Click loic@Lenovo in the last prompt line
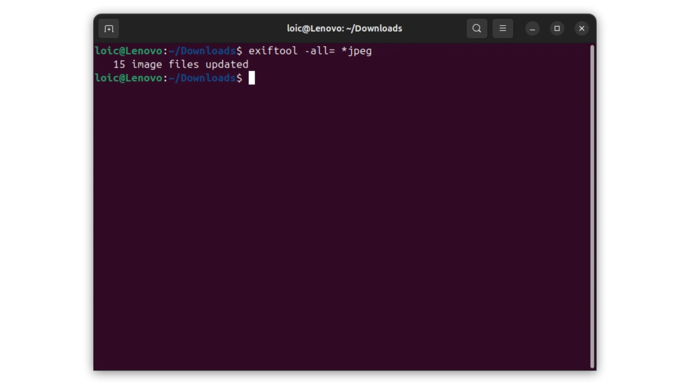Viewport: 690px width, 388px height. [x=128, y=78]
